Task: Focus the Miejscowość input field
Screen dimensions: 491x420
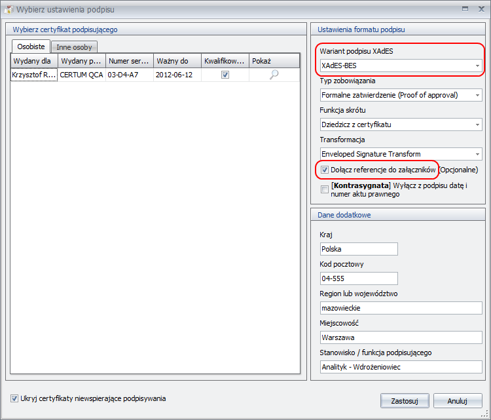Action: coord(401,337)
